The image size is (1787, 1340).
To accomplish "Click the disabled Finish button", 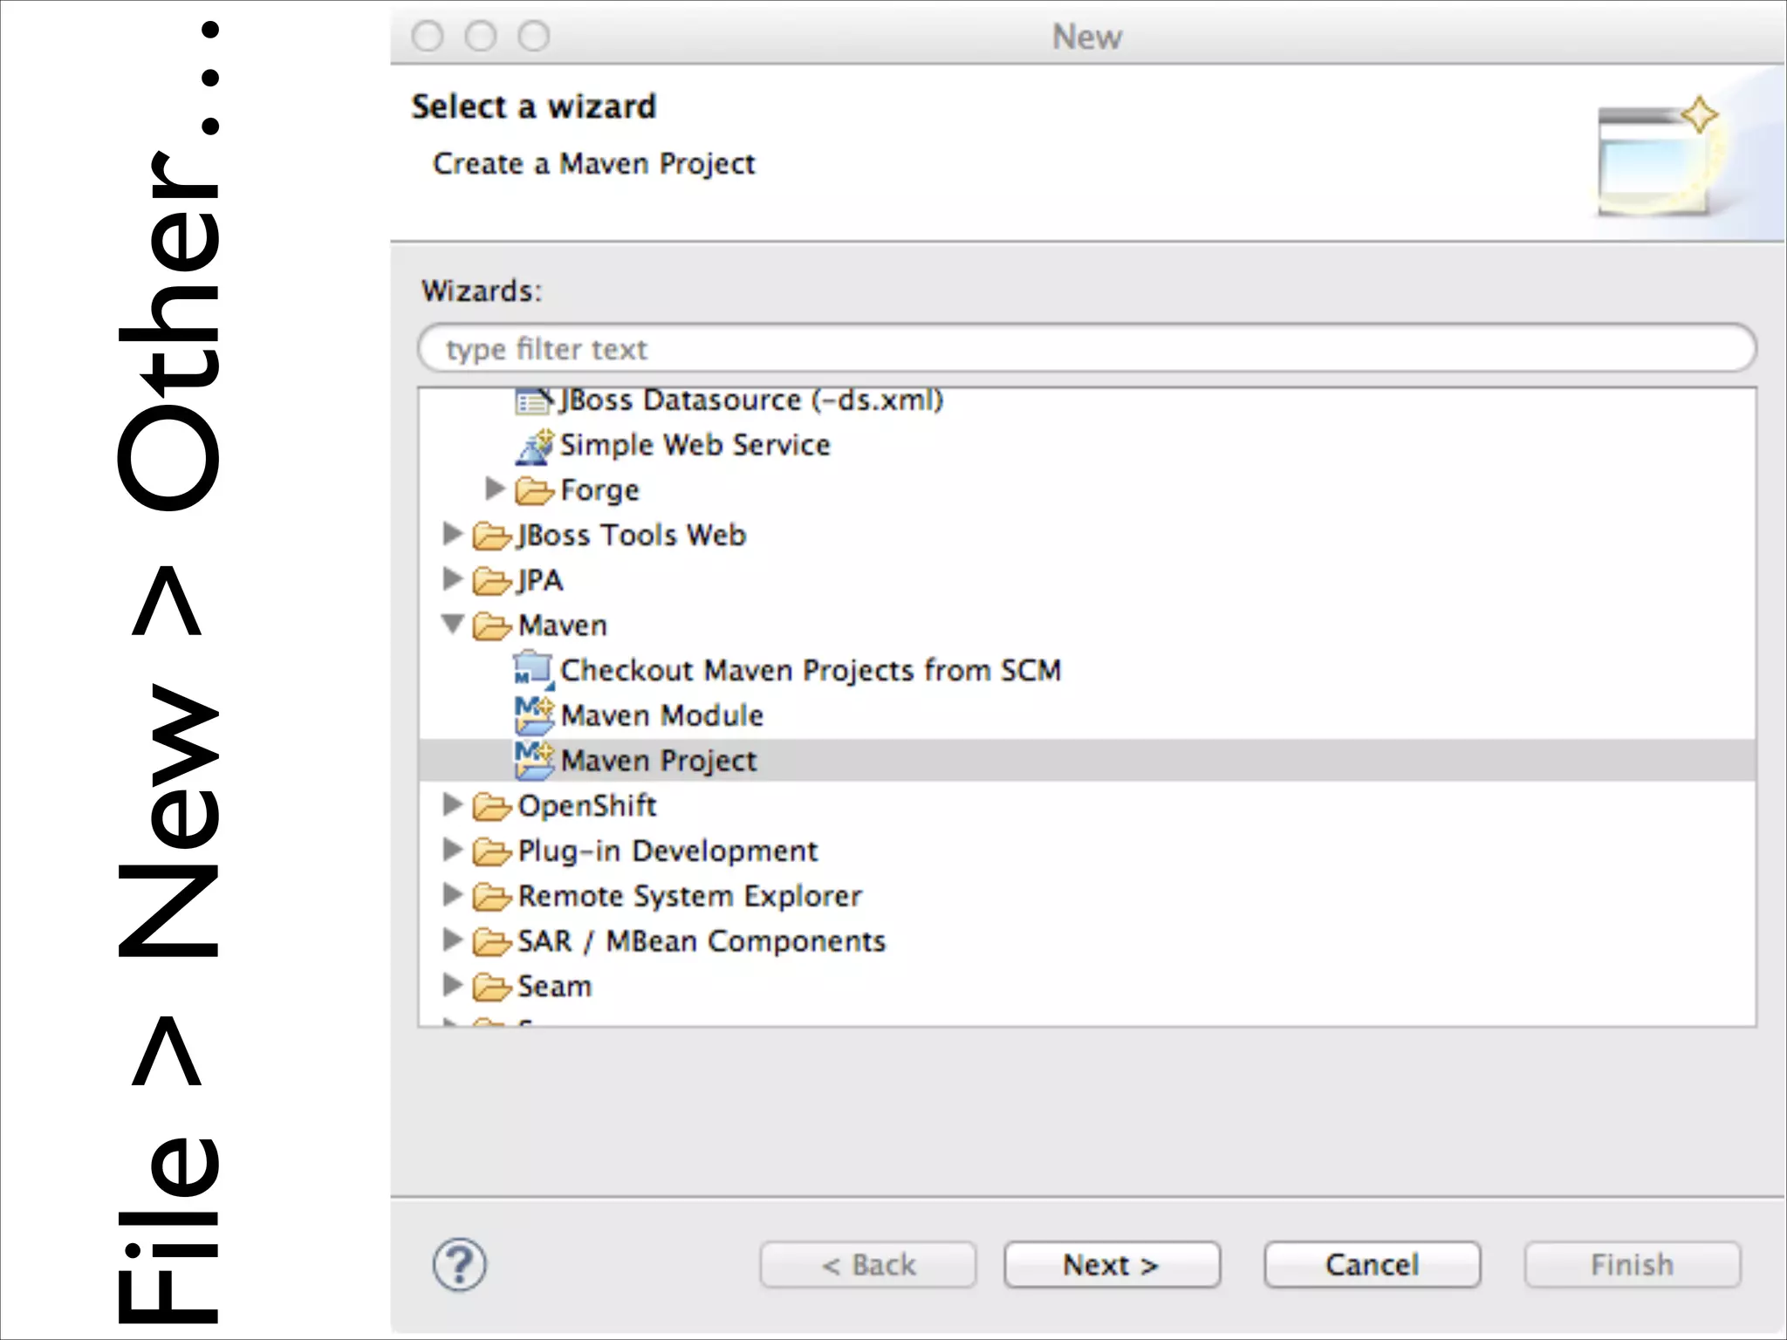I will click(1633, 1265).
